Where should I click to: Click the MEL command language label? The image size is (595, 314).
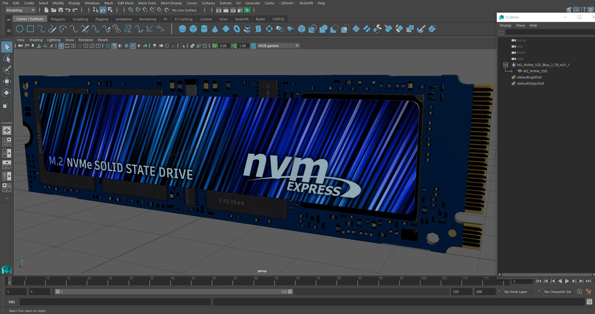tap(12, 302)
